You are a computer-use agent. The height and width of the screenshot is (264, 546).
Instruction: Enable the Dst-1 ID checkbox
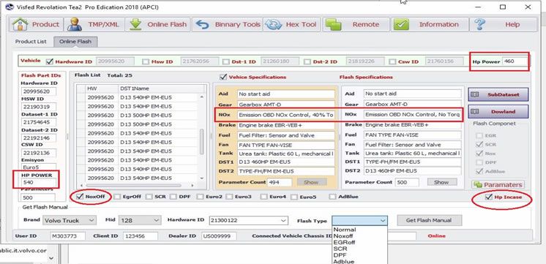226,62
